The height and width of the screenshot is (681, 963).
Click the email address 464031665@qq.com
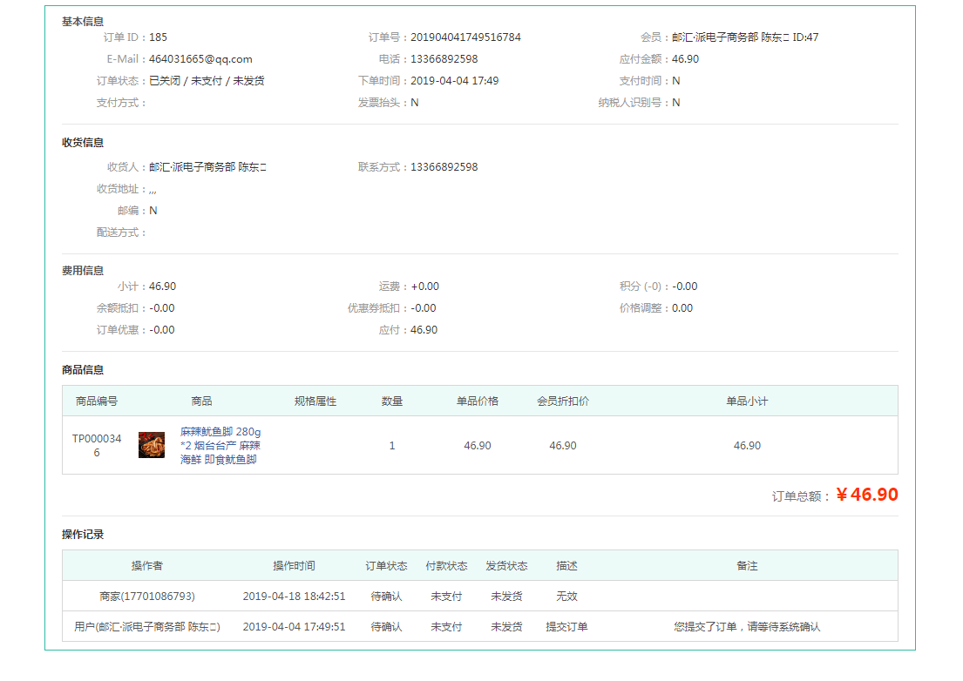[x=200, y=59]
